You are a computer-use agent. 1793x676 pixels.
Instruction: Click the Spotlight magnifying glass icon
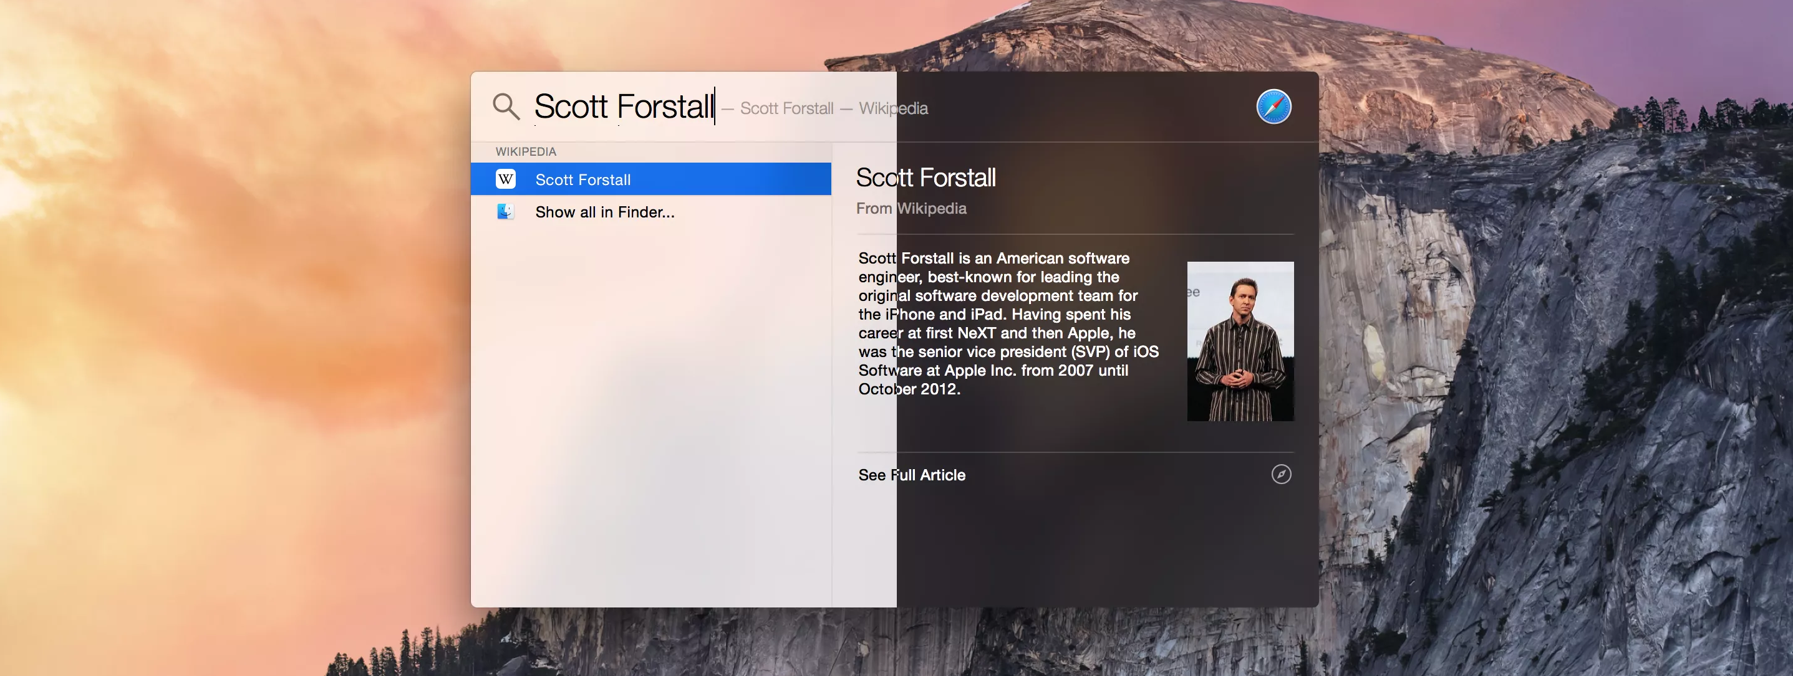pos(506,107)
